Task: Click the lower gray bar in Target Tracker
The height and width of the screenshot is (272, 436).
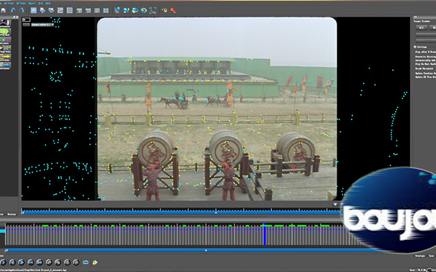Action: click(x=425, y=41)
